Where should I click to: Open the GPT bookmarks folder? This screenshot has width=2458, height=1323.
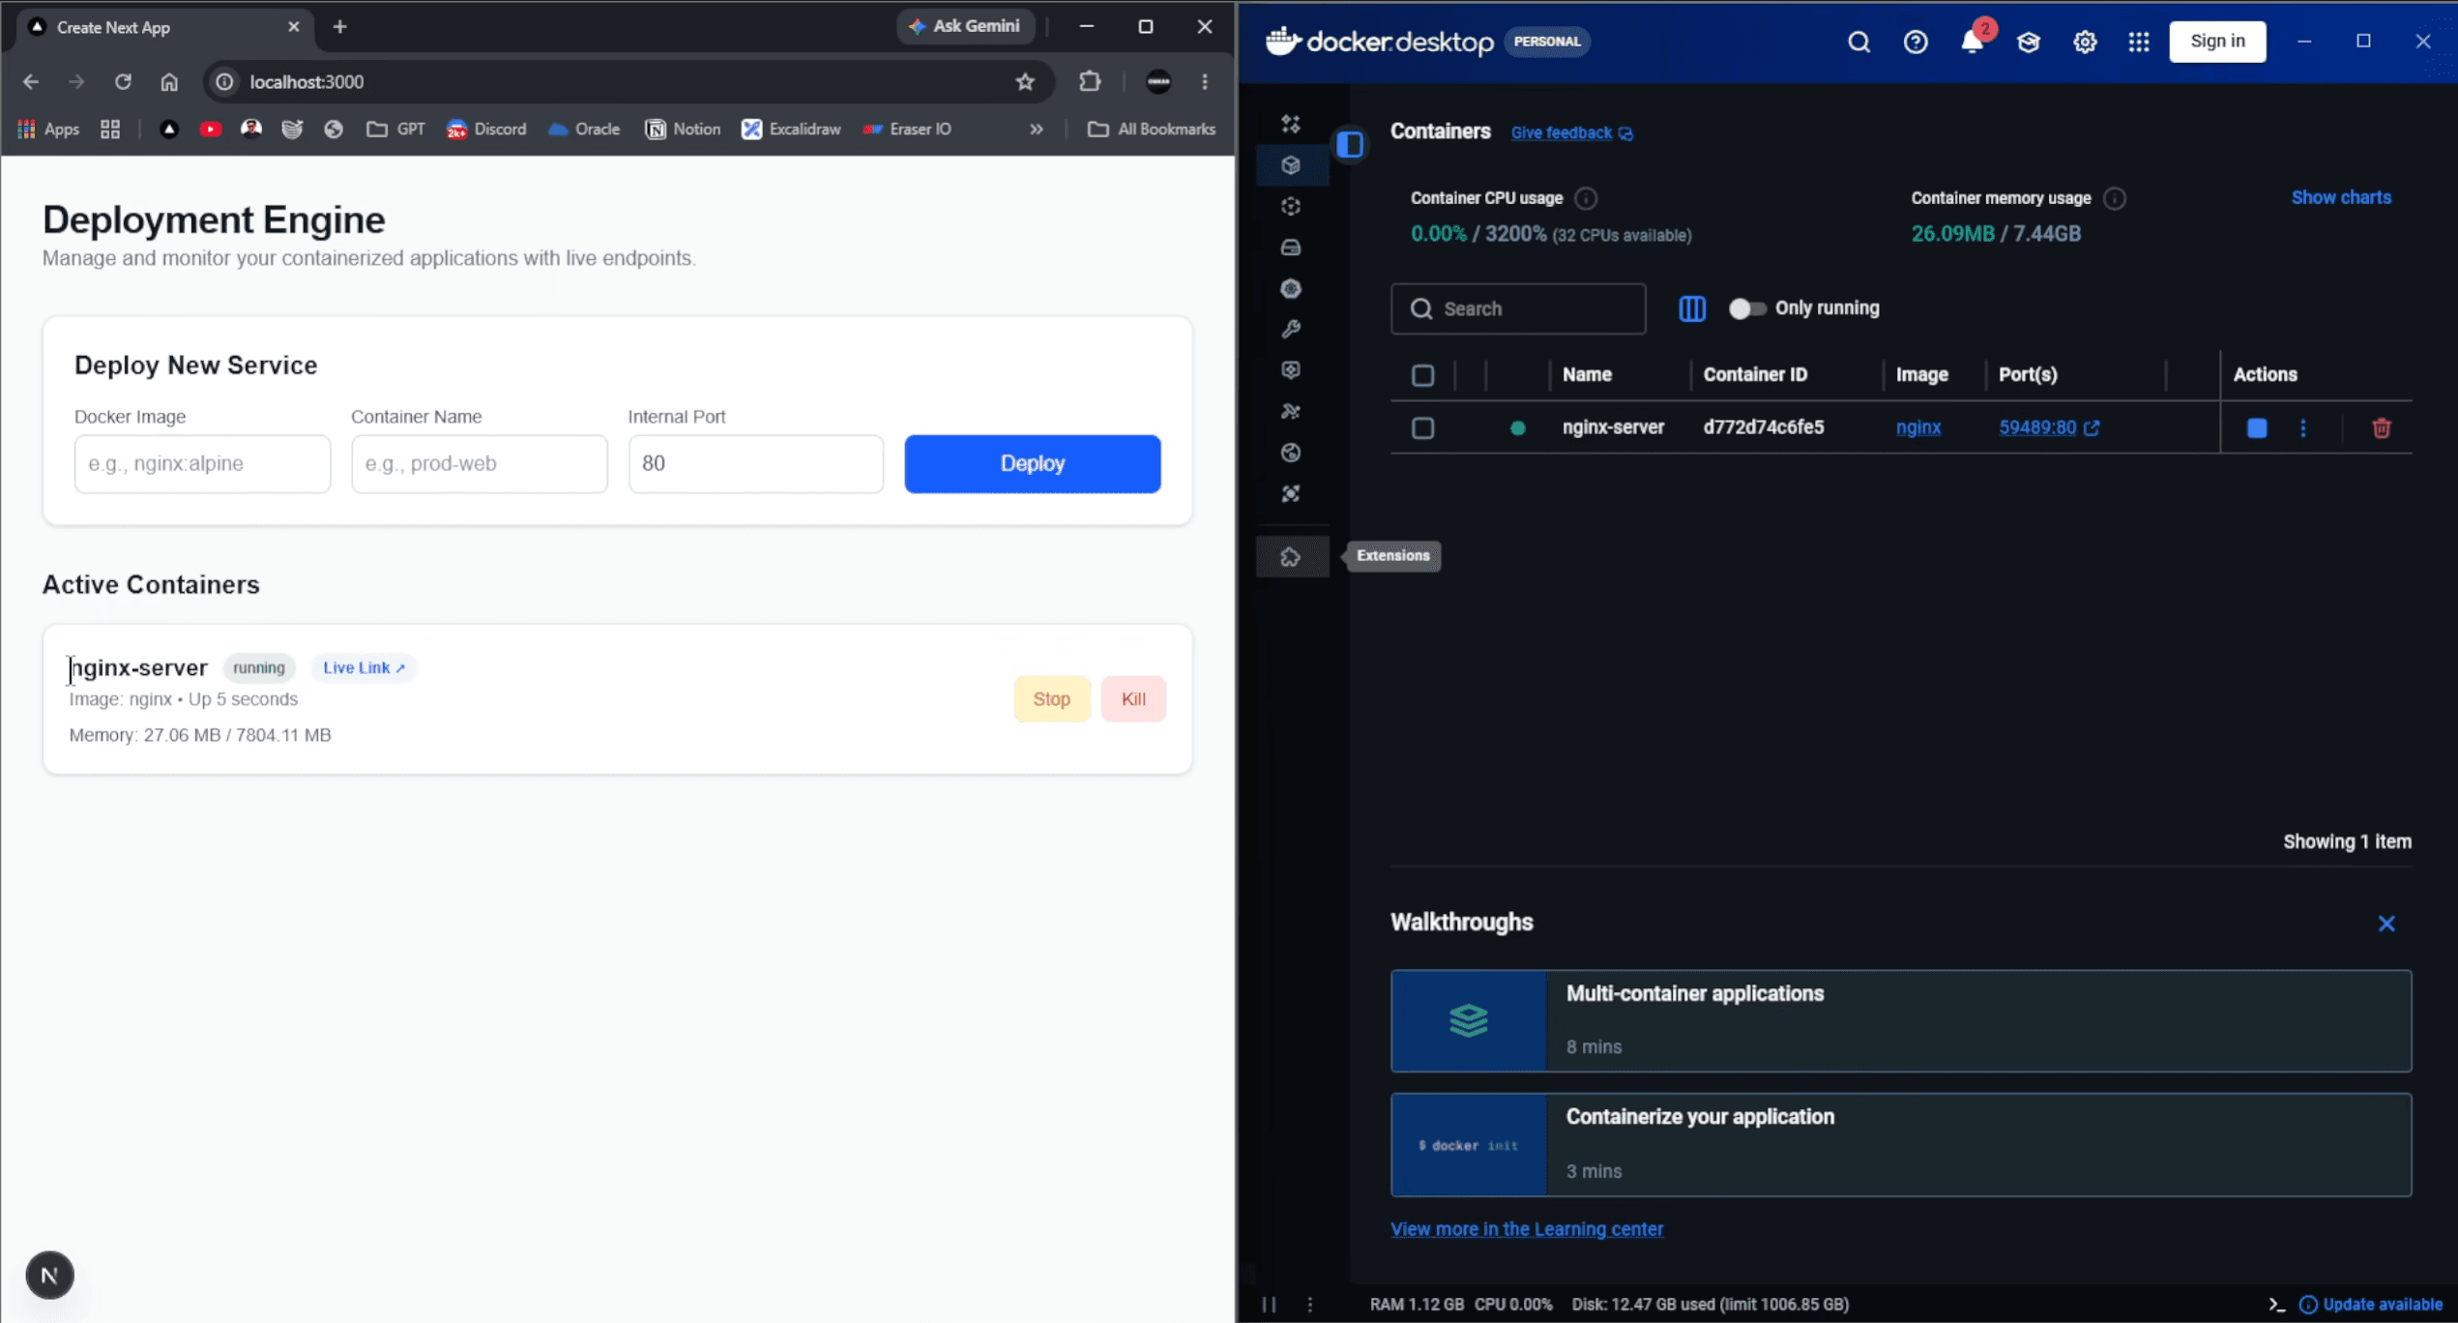click(395, 130)
